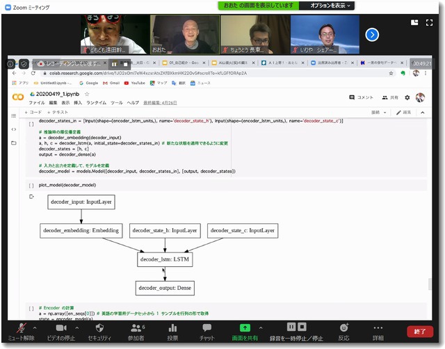Image resolution: width=445 pixels, height=349 pixels.
Task: Select the いりや participant video thumbnail
Action: 325,35
